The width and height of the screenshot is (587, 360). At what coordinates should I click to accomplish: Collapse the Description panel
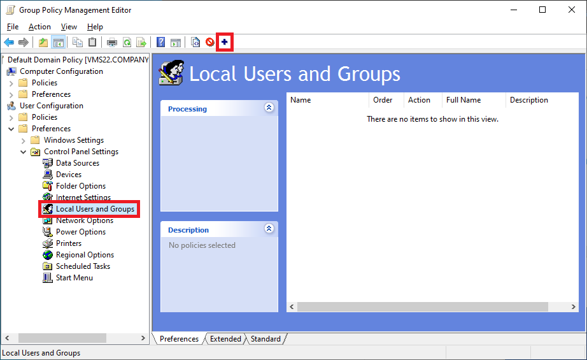coord(269,229)
